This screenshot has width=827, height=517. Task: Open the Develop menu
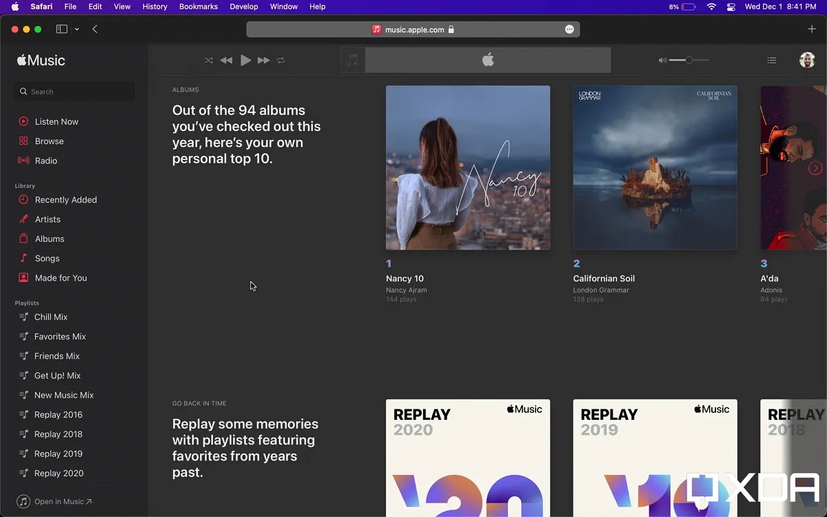(243, 6)
